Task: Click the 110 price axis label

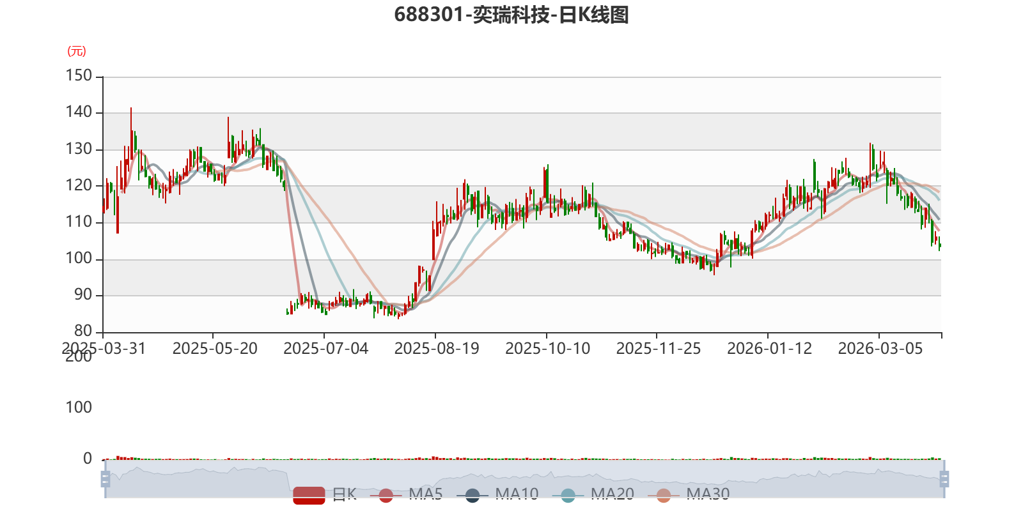Action: point(79,222)
